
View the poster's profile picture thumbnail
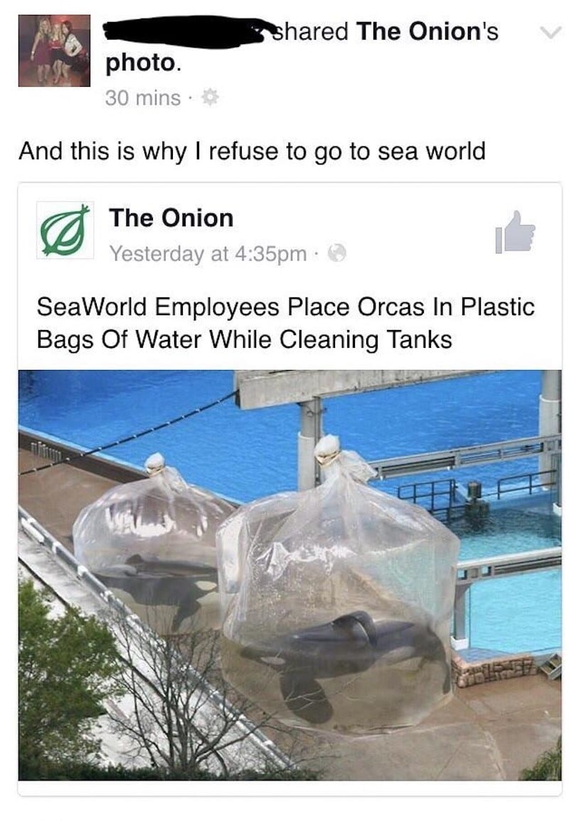(x=54, y=51)
